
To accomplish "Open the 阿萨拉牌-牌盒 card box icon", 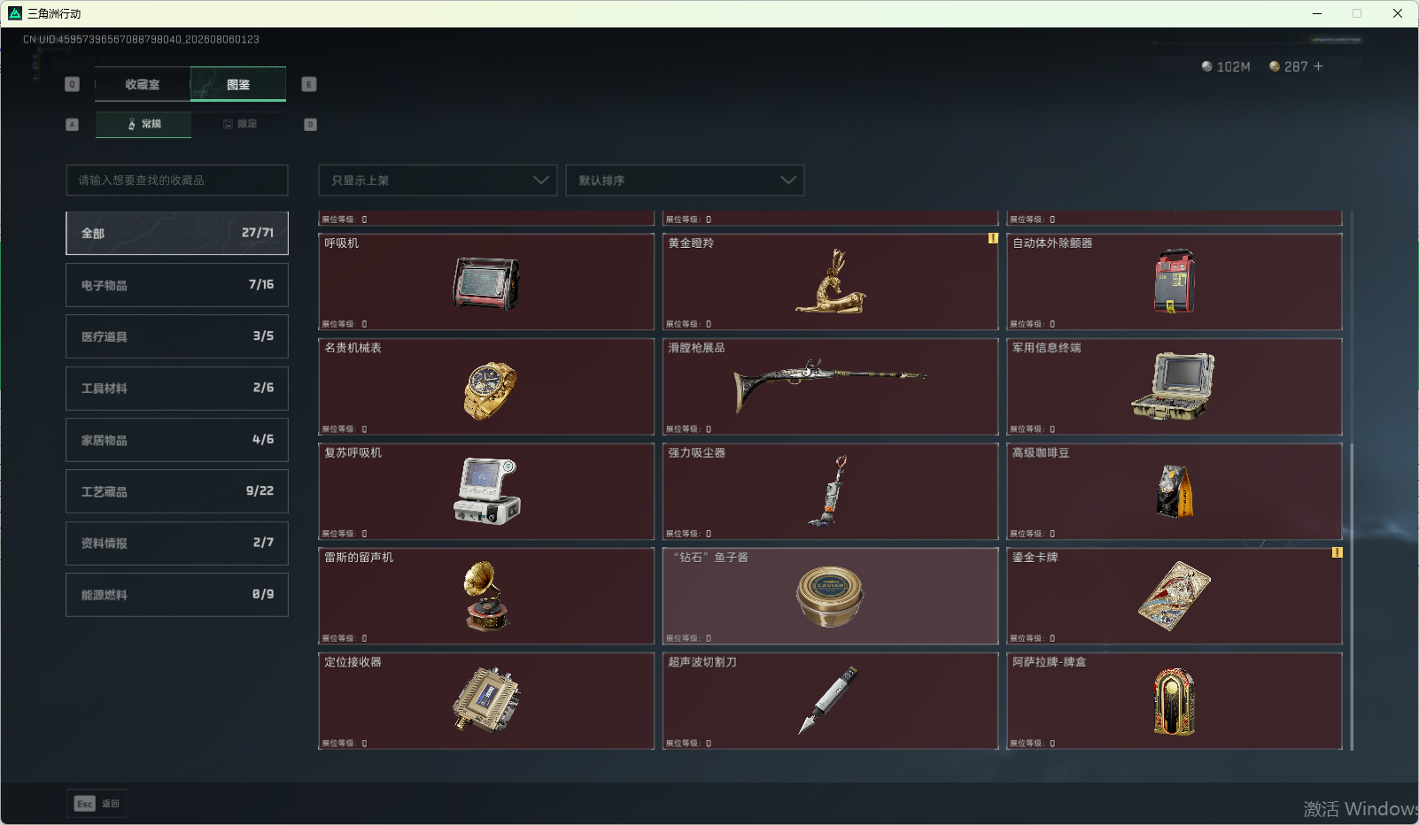I will (x=1175, y=702).
